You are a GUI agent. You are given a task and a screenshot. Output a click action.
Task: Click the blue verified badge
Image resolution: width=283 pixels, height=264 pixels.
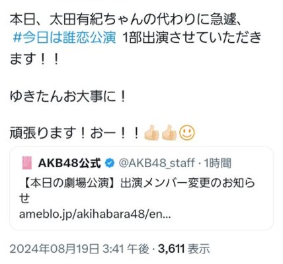click(110, 163)
